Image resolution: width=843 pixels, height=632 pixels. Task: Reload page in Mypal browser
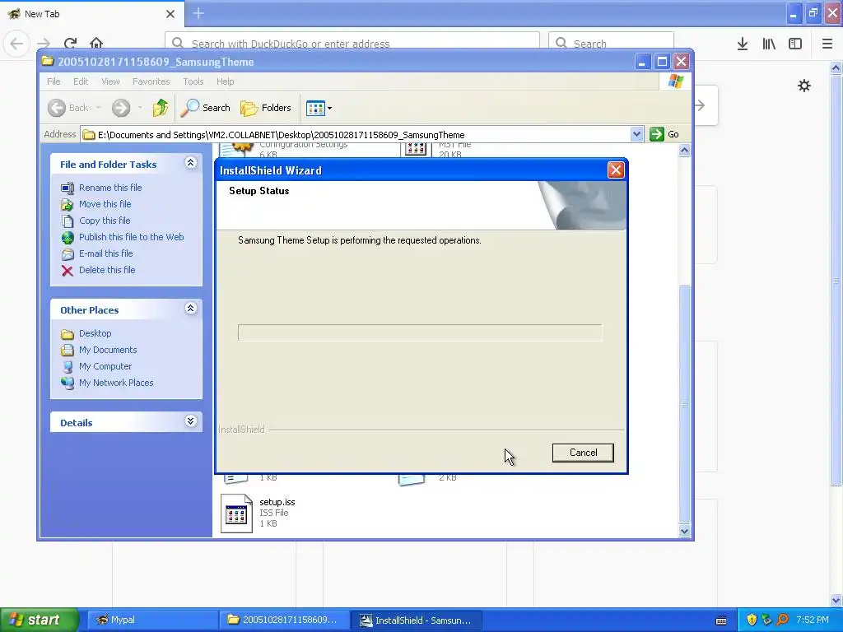(70, 44)
